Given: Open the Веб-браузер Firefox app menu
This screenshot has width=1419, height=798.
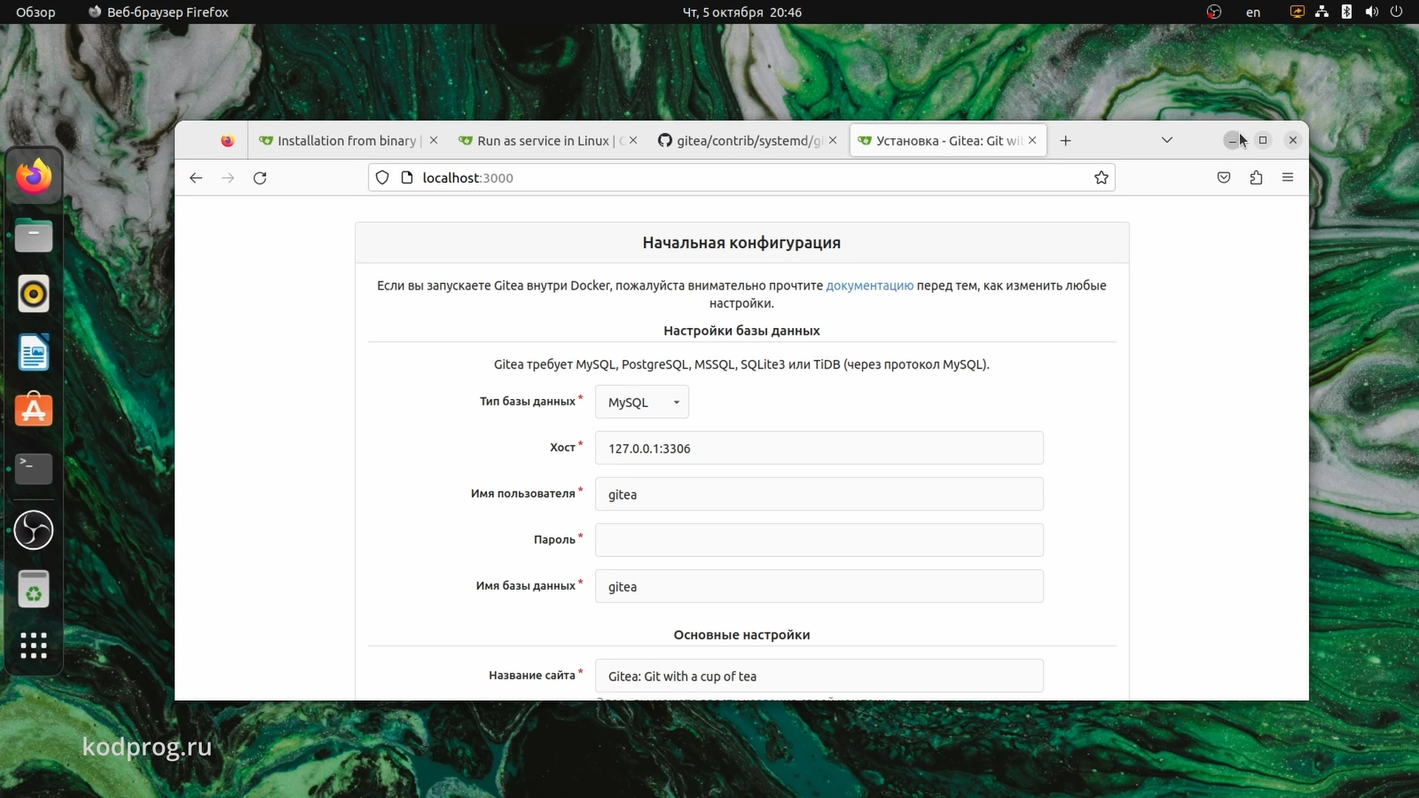Looking at the screenshot, I should point(158,12).
